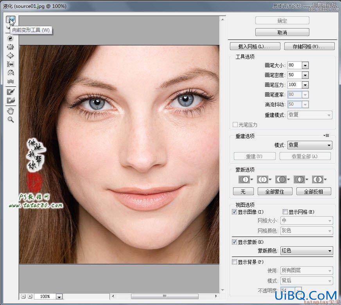This screenshot has height=305, width=341.
Task: Select the Hand tool
Action: [x=11, y=111]
